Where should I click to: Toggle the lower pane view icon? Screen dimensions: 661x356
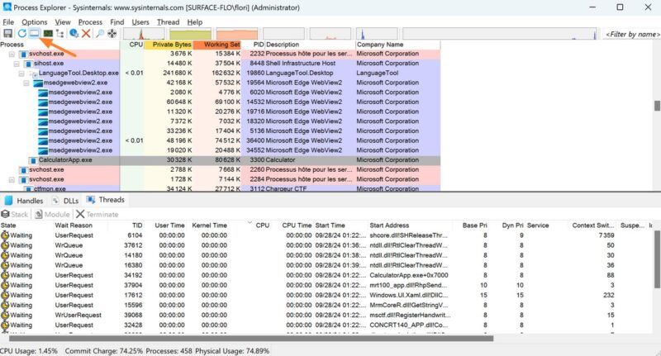[x=35, y=33]
